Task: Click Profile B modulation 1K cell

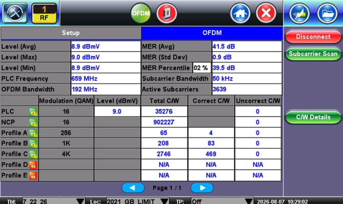Action: pyautogui.click(x=66, y=143)
